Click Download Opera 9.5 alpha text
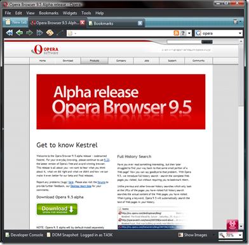Viewport: 249px width, 245px height. tap(60, 197)
